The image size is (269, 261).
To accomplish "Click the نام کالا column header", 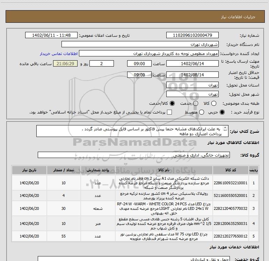I will pos(164,170).
